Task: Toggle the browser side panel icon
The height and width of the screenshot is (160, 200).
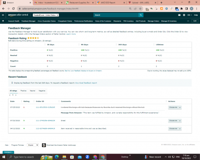Action: point(186,9)
